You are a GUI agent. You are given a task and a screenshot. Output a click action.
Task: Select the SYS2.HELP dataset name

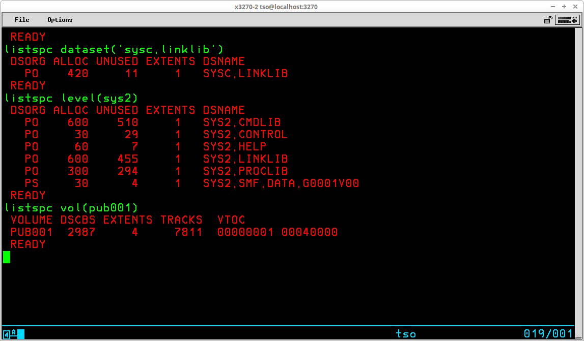click(235, 146)
